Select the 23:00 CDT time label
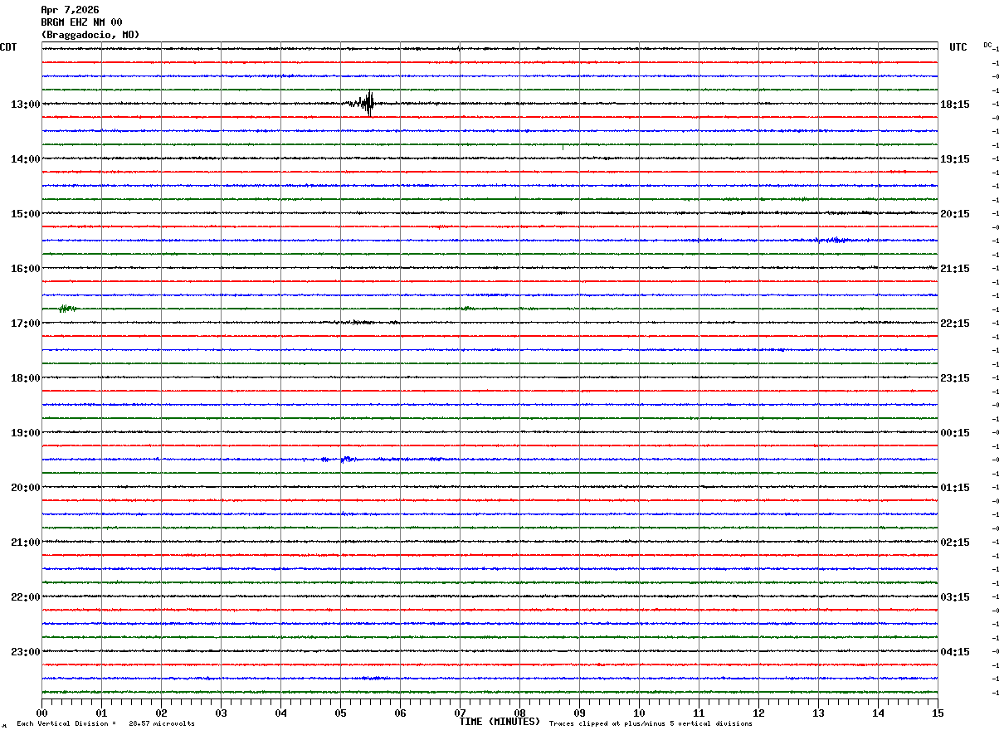The image size is (1004, 735). [26, 652]
